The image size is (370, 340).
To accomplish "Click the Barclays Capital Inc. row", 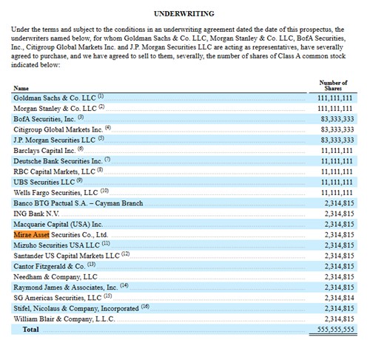I will 184,151.
